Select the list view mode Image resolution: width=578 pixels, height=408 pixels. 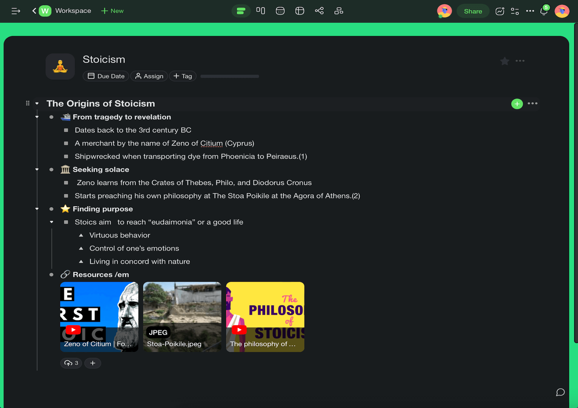pyautogui.click(x=241, y=11)
